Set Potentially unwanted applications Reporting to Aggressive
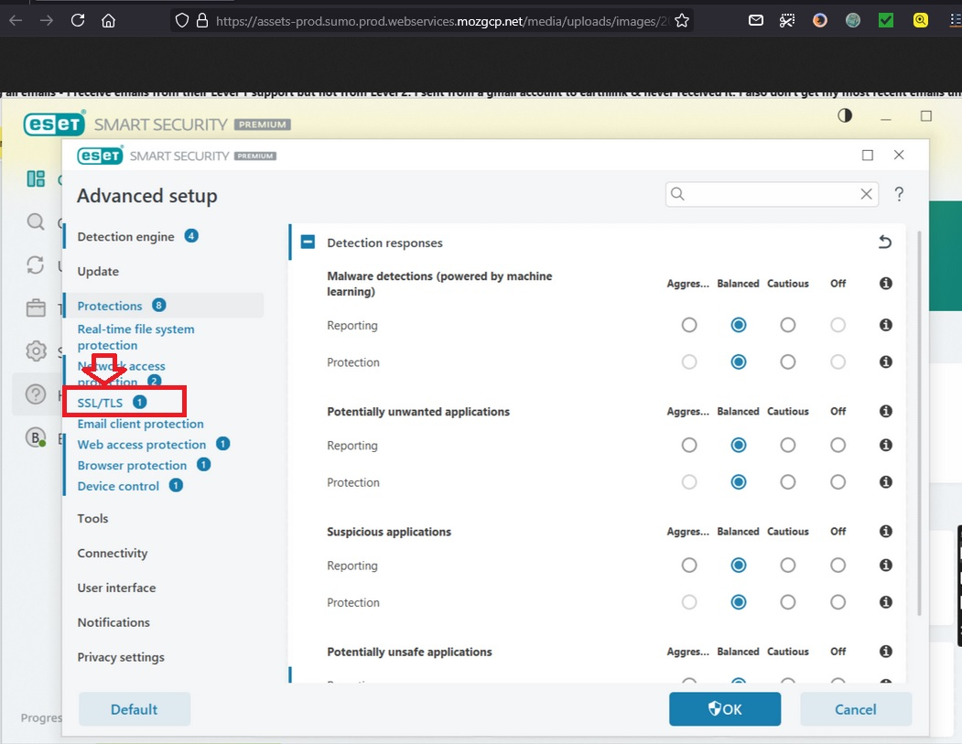Image resolution: width=962 pixels, height=744 pixels. click(x=689, y=445)
